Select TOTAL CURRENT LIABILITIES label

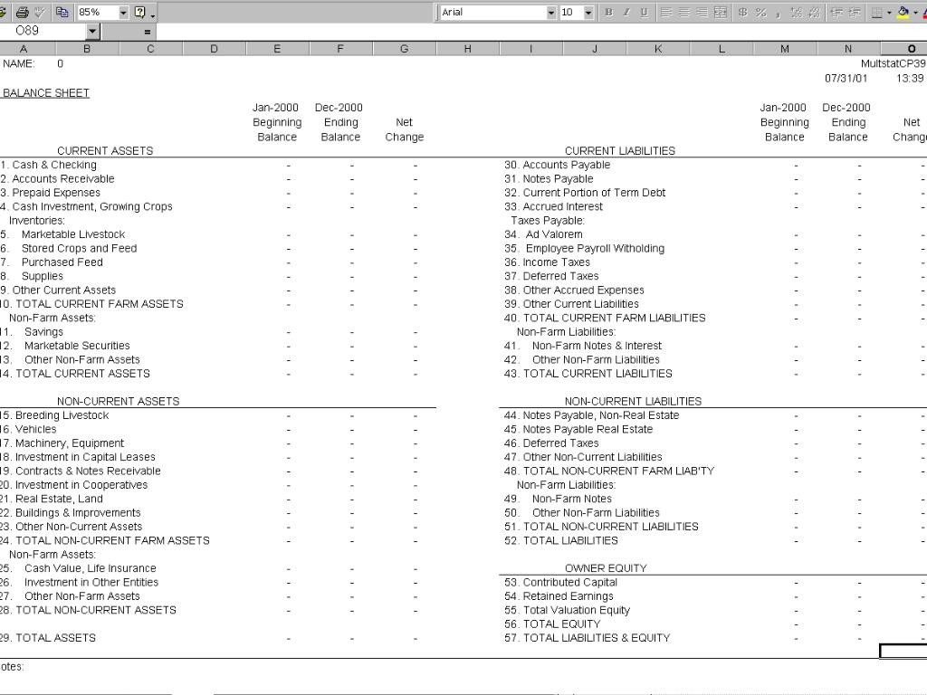[x=597, y=374]
